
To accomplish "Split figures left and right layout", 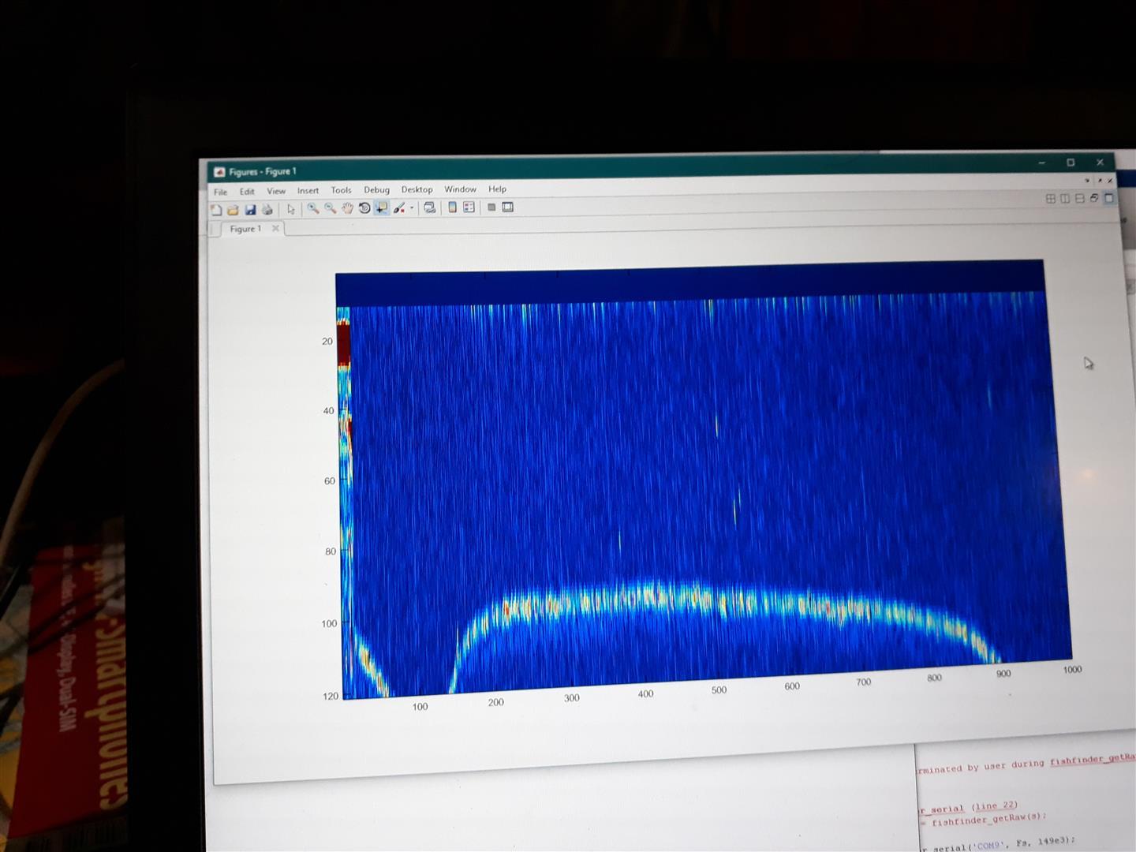I will [x=1065, y=199].
